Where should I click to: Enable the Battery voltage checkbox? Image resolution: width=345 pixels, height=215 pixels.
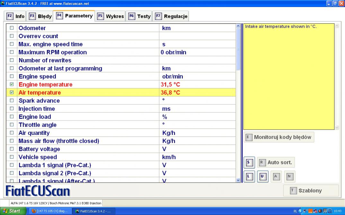pyautogui.click(x=12, y=149)
